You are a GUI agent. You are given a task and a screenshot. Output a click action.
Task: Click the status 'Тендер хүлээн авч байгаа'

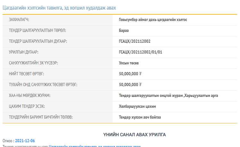(x=140, y=117)
